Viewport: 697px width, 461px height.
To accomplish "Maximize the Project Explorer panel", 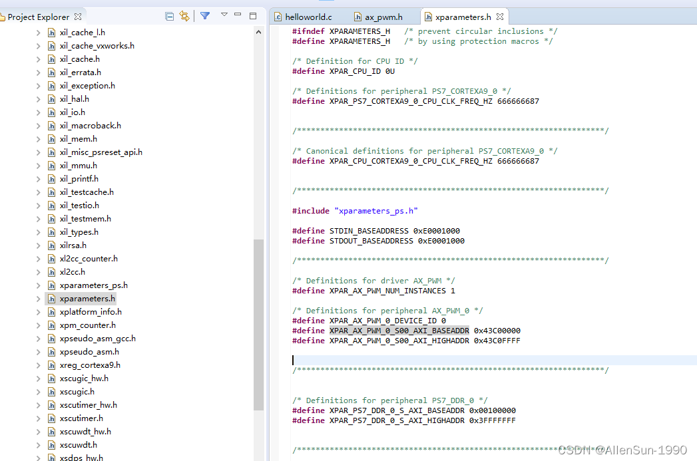I will click(x=253, y=16).
